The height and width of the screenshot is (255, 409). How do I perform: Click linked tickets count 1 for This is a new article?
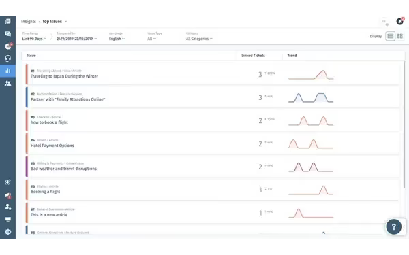(x=260, y=213)
